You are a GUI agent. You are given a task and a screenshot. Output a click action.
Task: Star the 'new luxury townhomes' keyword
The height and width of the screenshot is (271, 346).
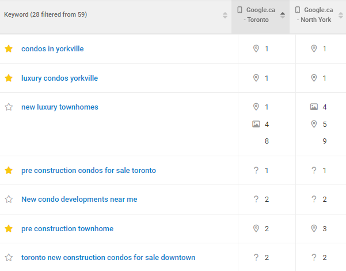click(9, 107)
